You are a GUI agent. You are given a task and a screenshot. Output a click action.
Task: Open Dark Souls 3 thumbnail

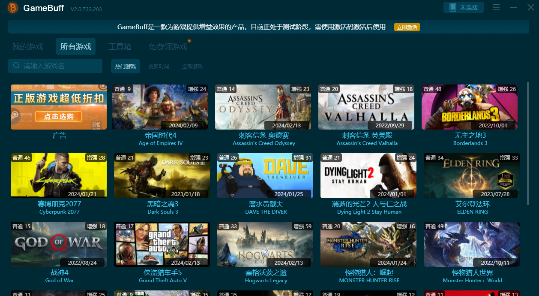pyautogui.click(x=162, y=175)
